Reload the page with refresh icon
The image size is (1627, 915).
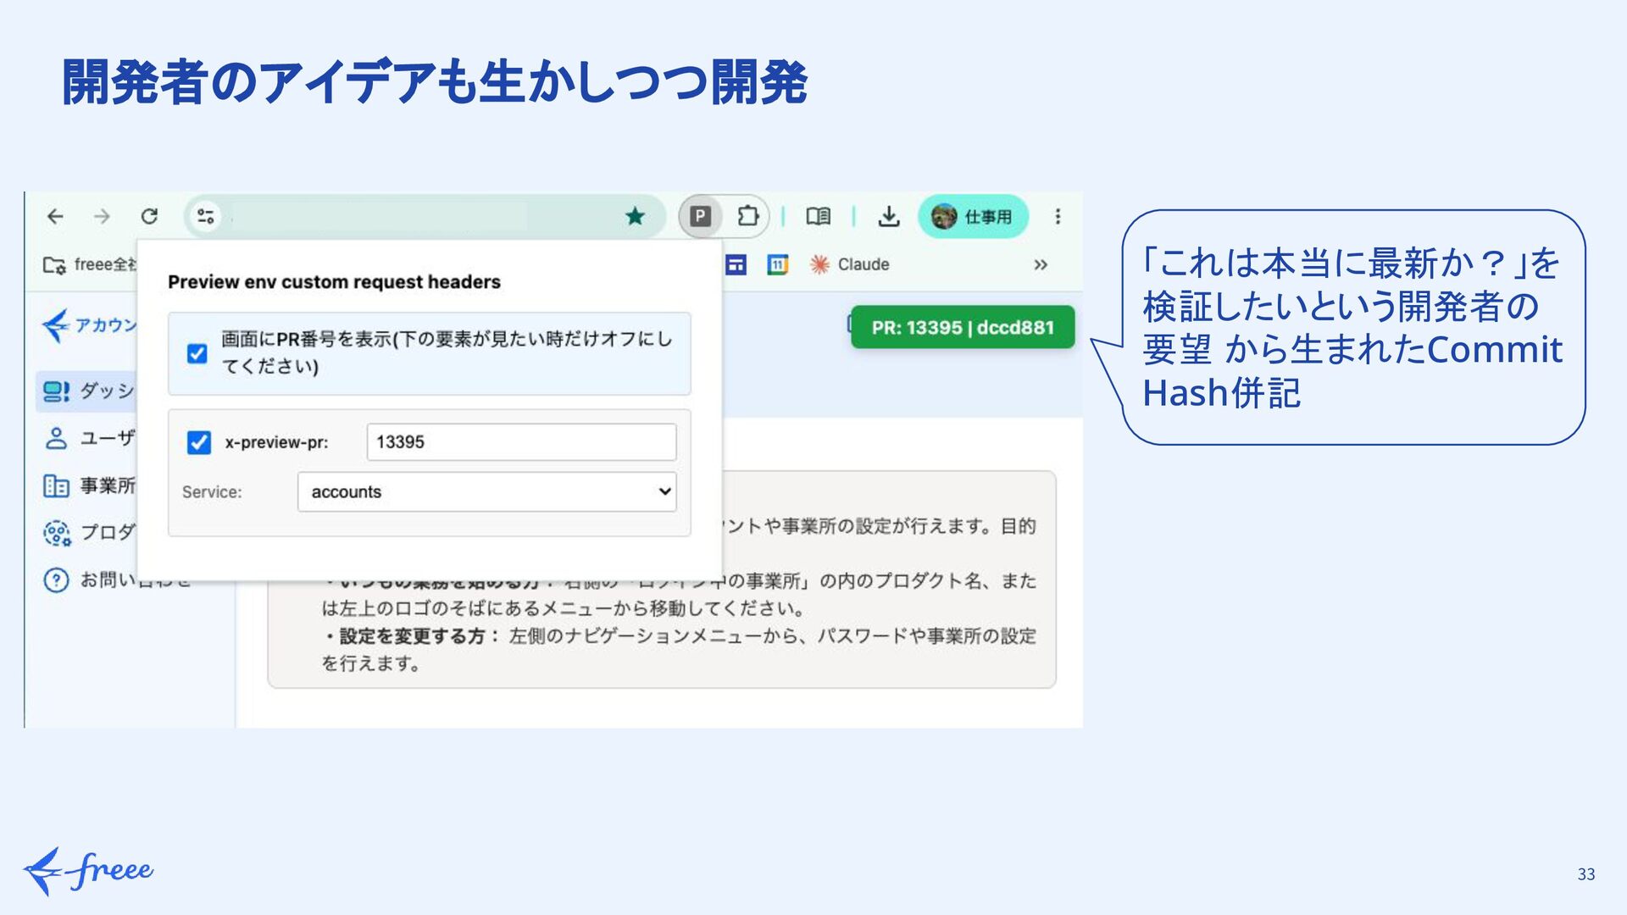(x=149, y=216)
